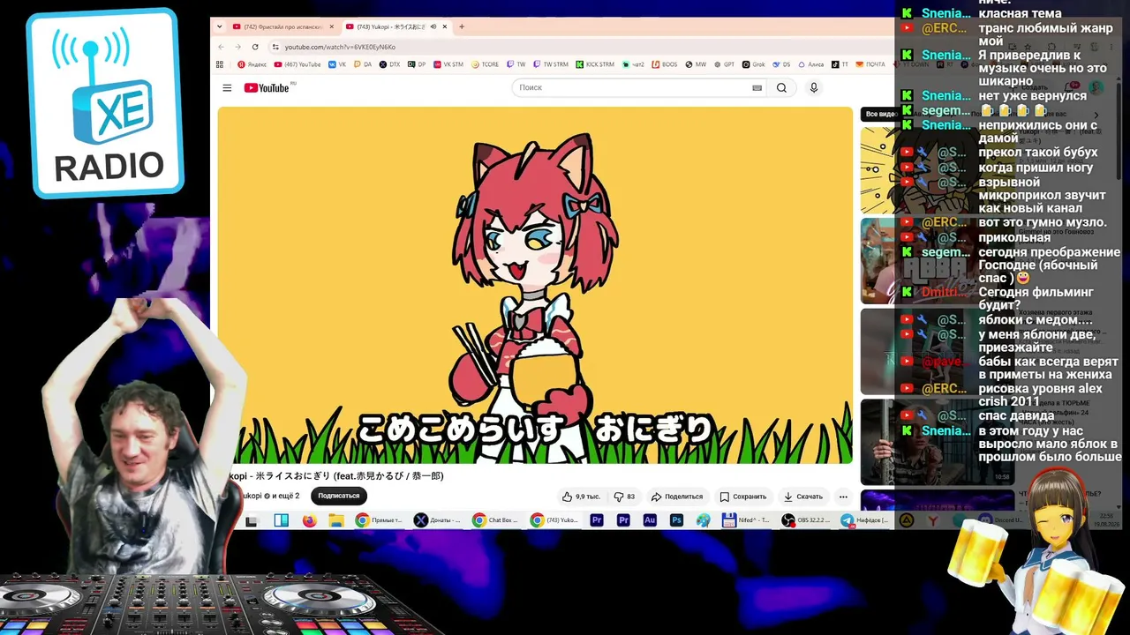Open the YouTube guide hamburger menu
Image resolution: width=1130 pixels, height=635 pixels.
click(x=227, y=87)
